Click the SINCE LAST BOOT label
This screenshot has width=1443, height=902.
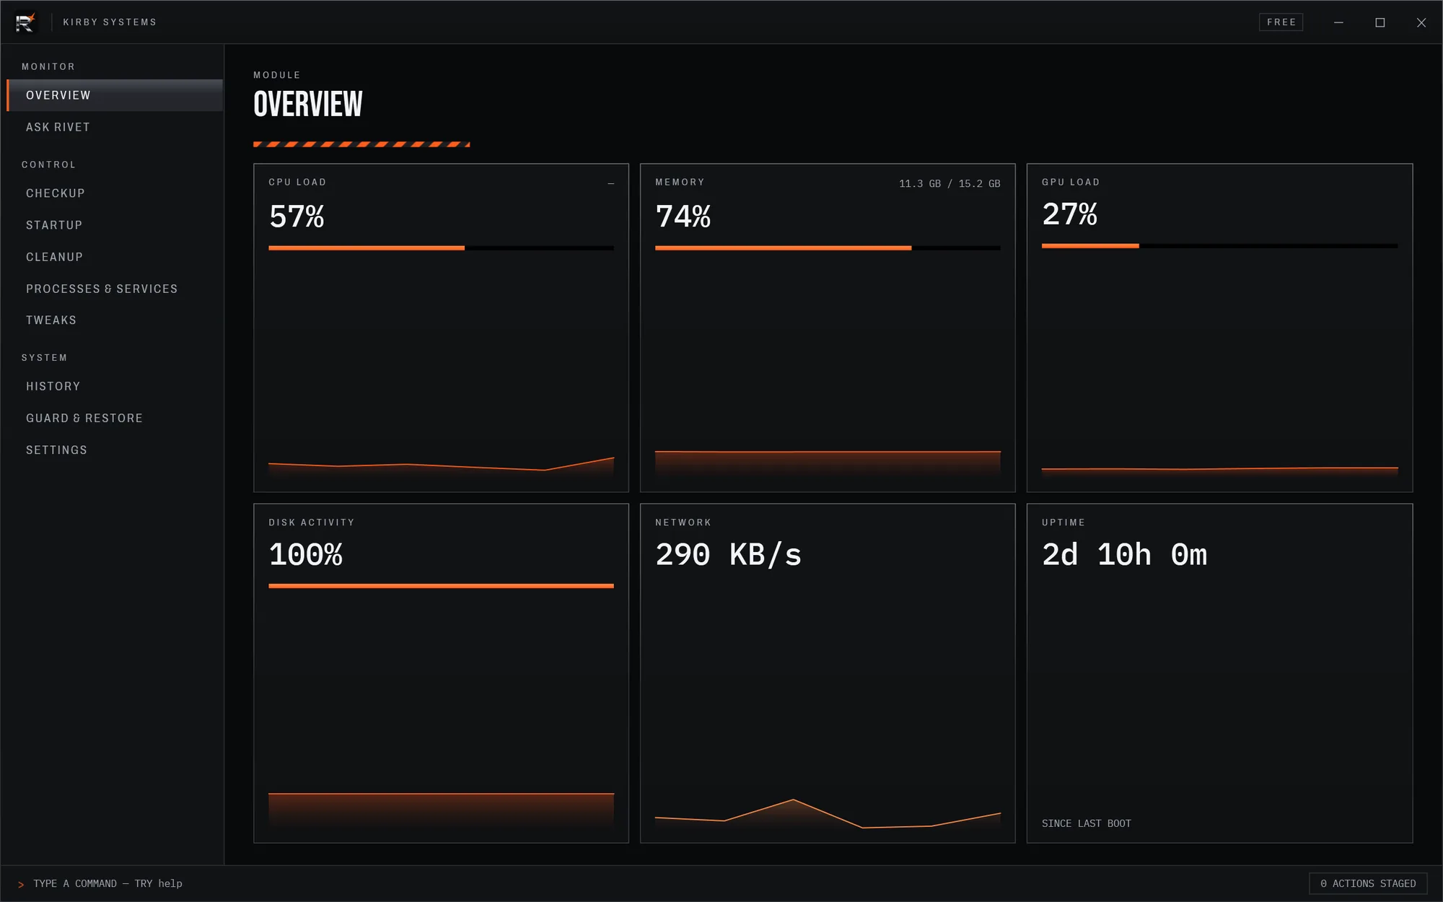pyautogui.click(x=1087, y=823)
